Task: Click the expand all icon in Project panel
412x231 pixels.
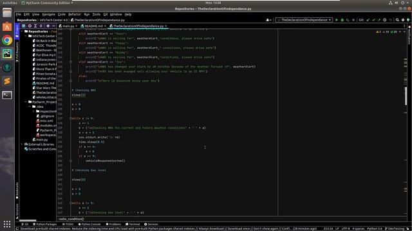Action: point(35,26)
